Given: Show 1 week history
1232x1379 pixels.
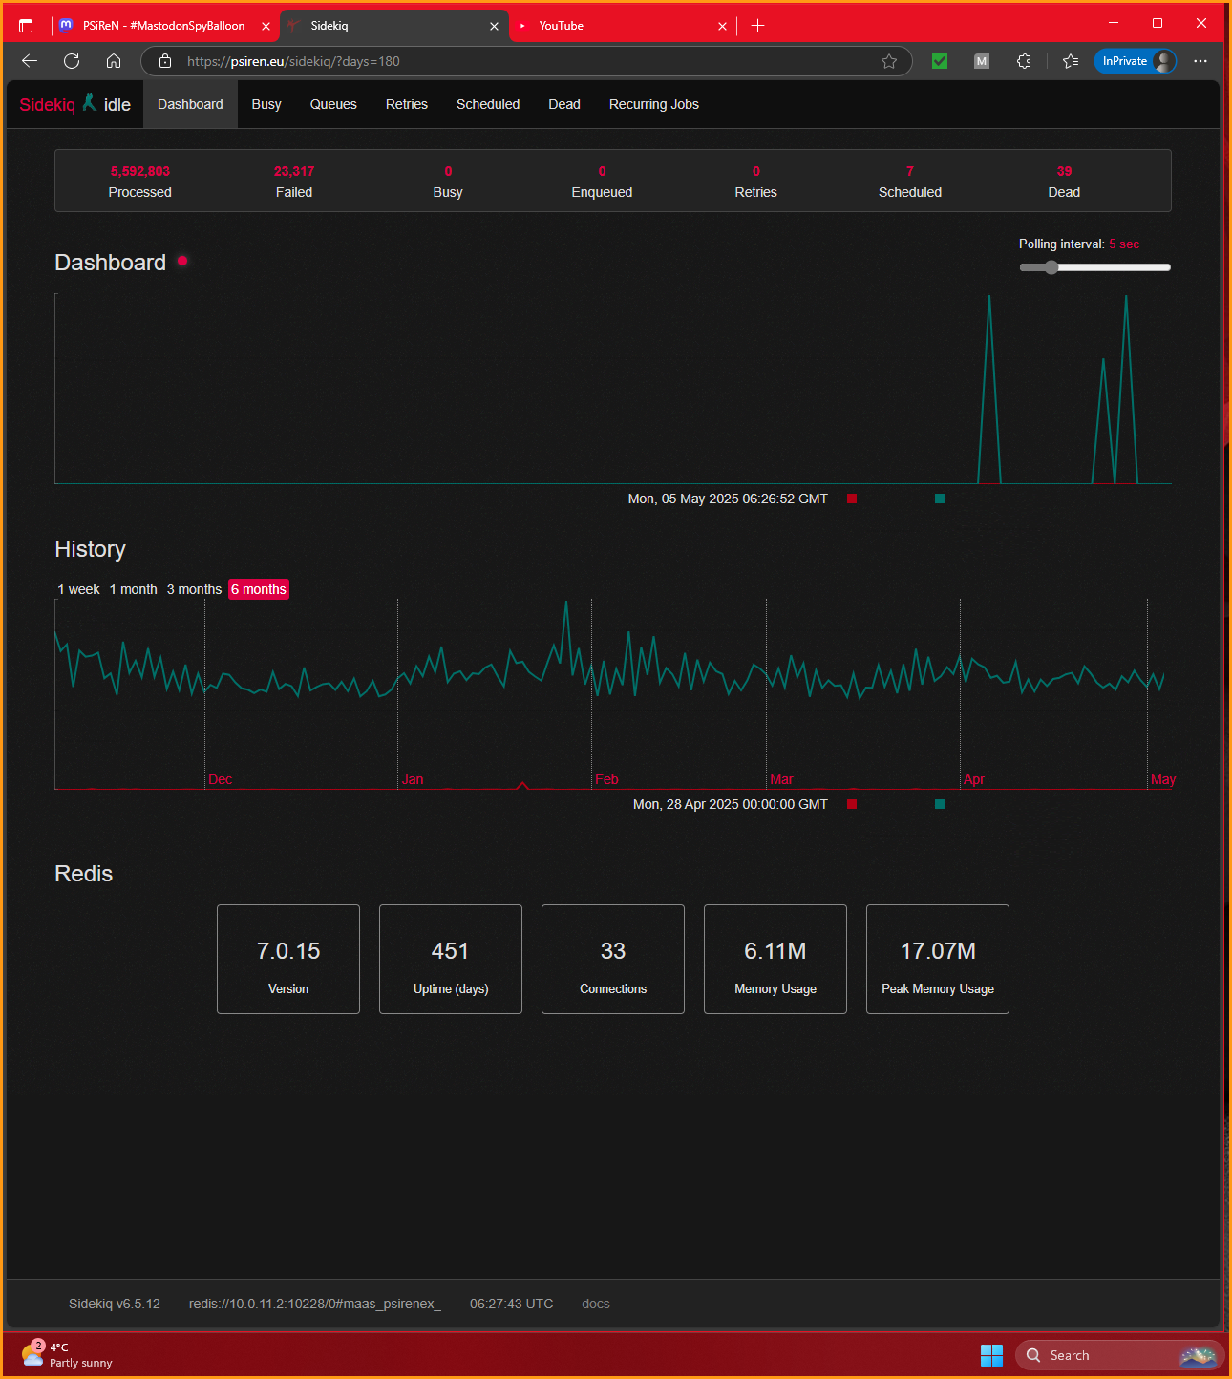Looking at the screenshot, I should [78, 589].
